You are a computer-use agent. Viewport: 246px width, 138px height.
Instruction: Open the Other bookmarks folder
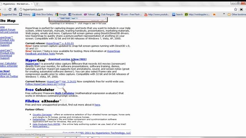(237, 15)
